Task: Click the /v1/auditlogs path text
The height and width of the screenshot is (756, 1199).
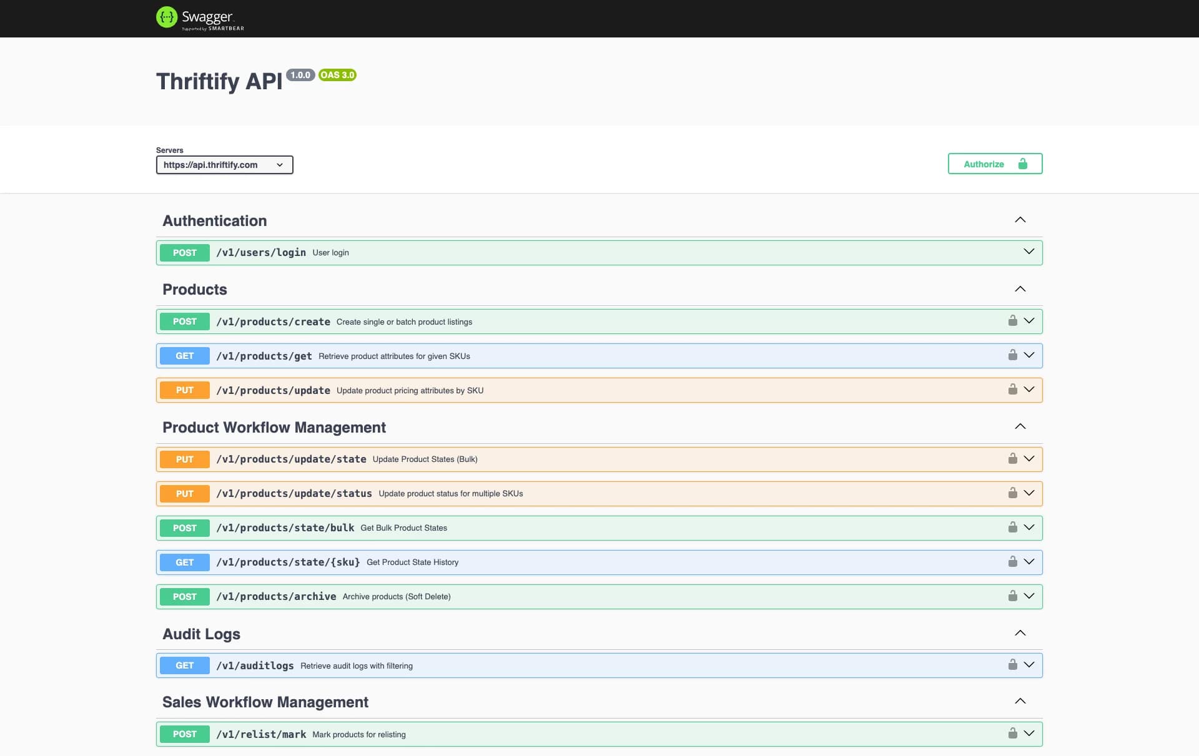Action: (x=255, y=665)
